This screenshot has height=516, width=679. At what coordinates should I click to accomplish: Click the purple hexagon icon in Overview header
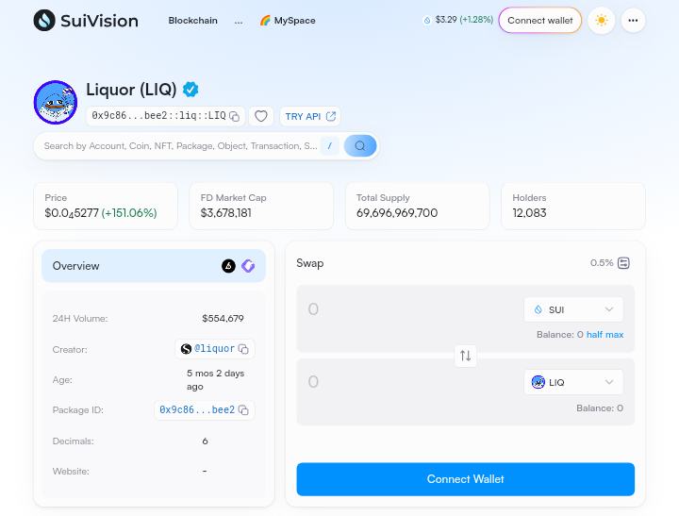(248, 266)
